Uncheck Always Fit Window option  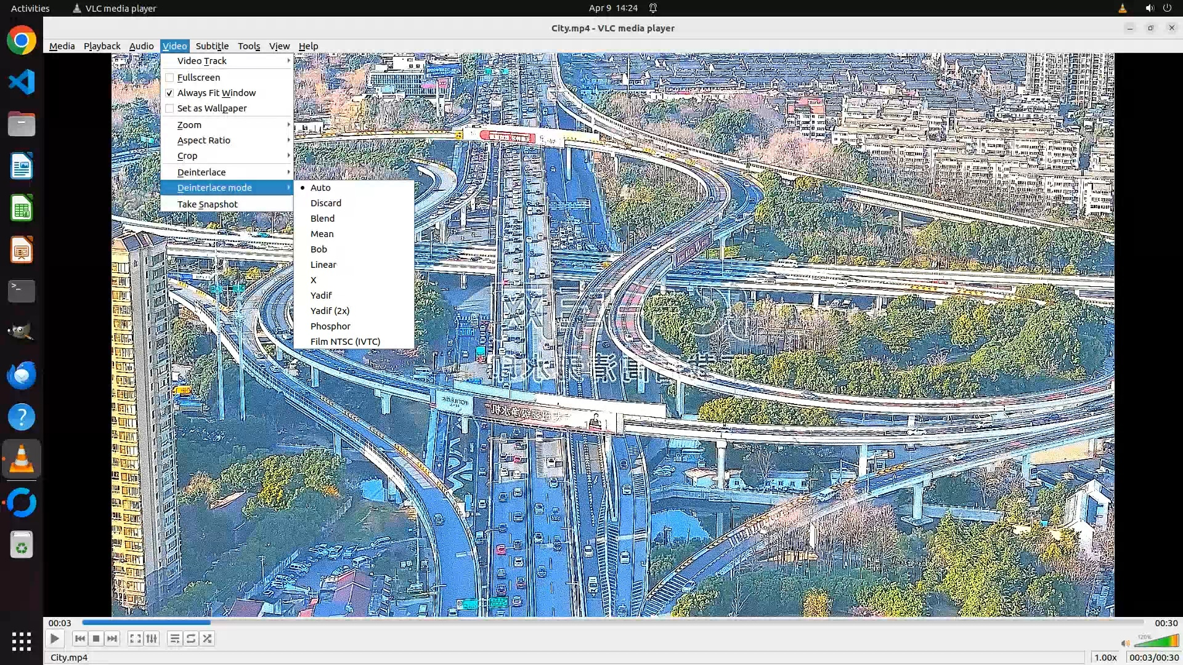pyautogui.click(x=169, y=93)
